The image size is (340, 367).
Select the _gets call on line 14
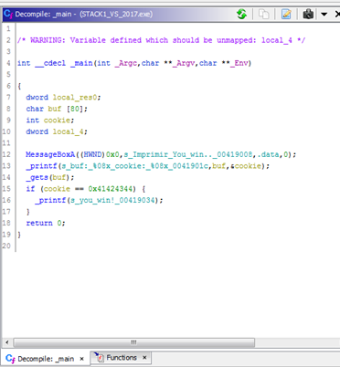pos(37,177)
